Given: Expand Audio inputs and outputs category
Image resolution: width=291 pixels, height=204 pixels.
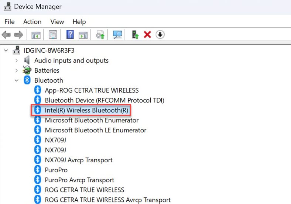Looking at the screenshot, I should tap(17, 60).
